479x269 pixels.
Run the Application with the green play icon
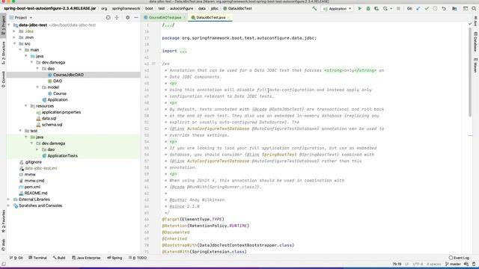(359, 8)
